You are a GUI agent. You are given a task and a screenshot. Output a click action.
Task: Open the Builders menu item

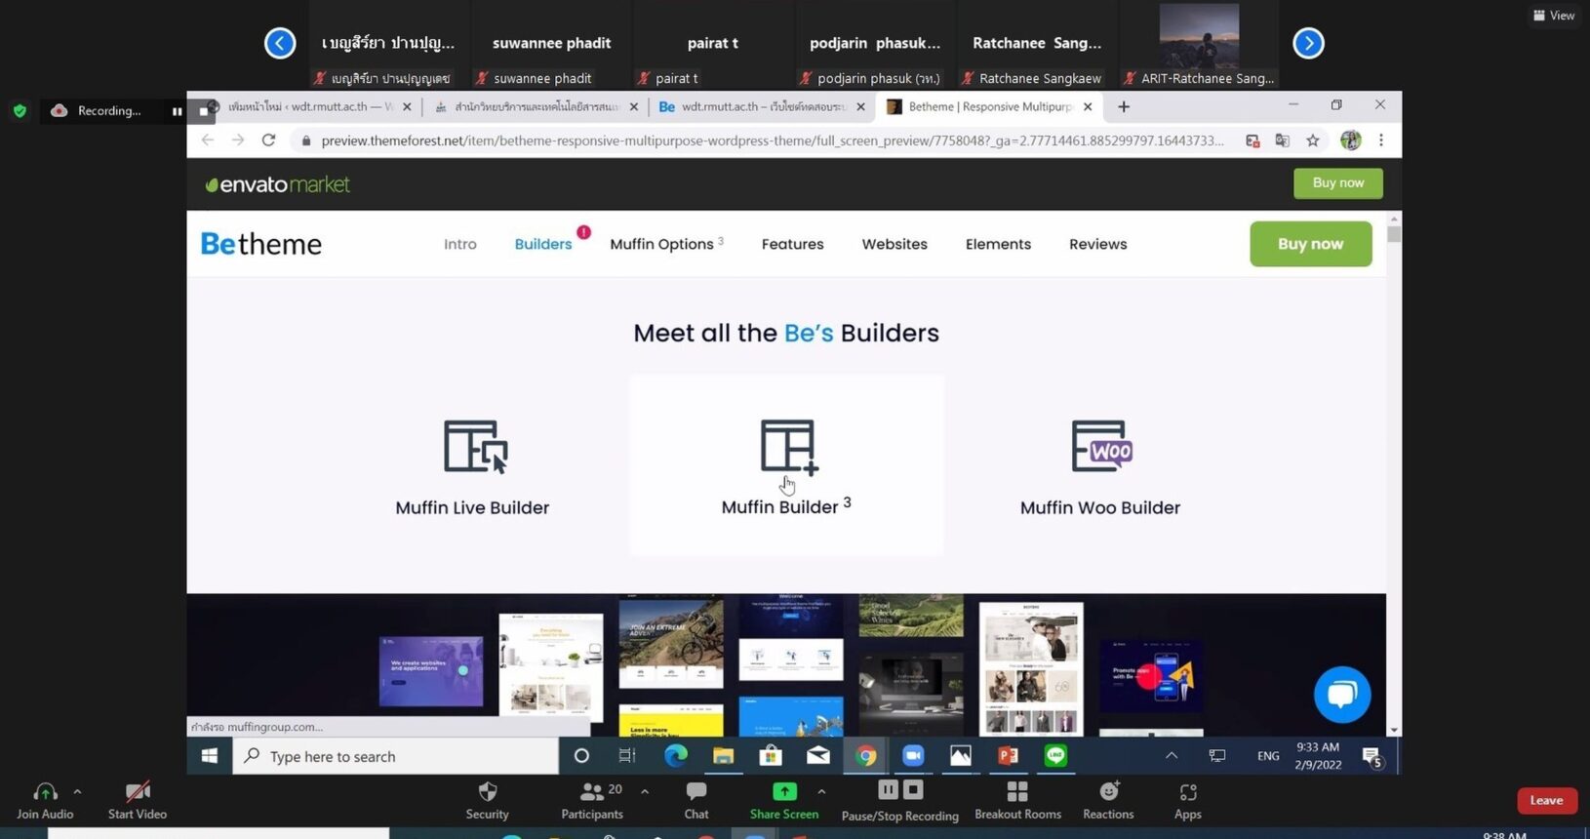click(x=543, y=244)
